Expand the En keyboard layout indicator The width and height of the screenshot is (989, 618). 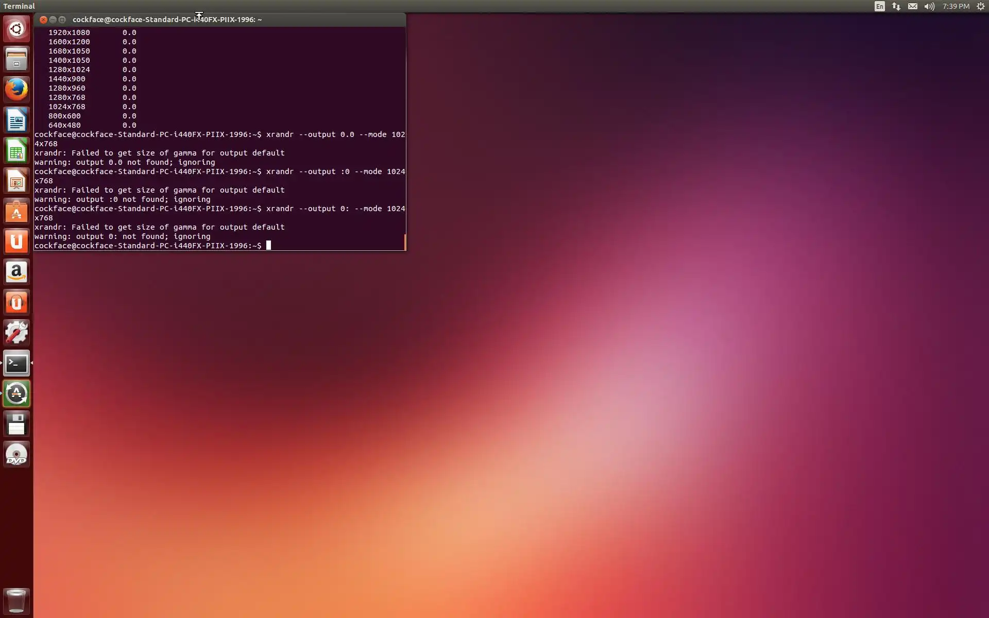pos(879,6)
